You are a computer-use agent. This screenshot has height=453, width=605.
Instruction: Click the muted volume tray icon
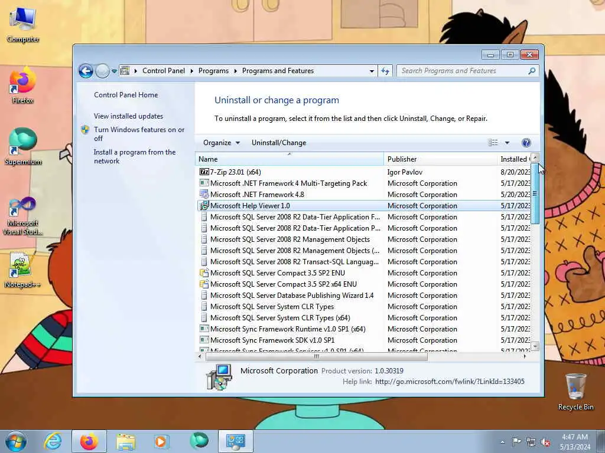[545, 442]
